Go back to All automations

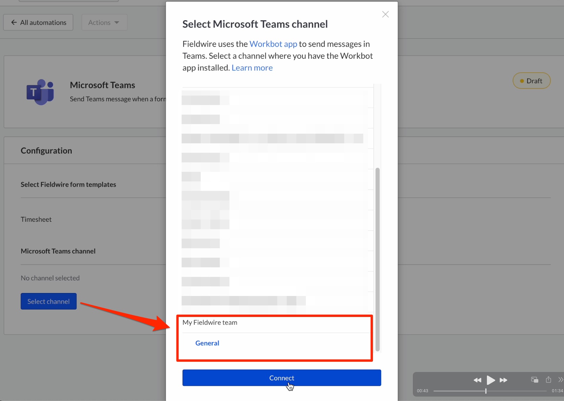[38, 23]
